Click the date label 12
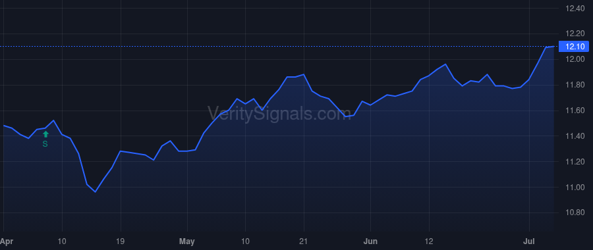The height and width of the screenshot is (250, 593). 429,241
